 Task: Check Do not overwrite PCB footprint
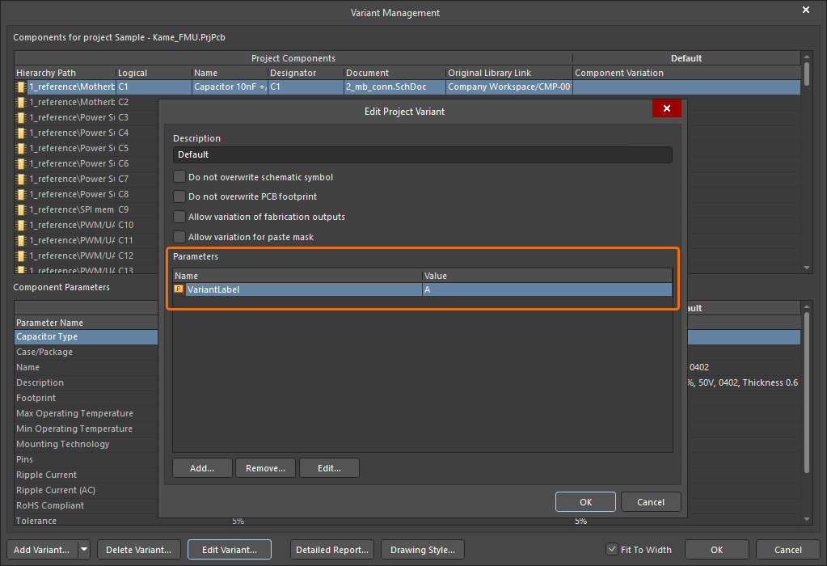(x=179, y=196)
